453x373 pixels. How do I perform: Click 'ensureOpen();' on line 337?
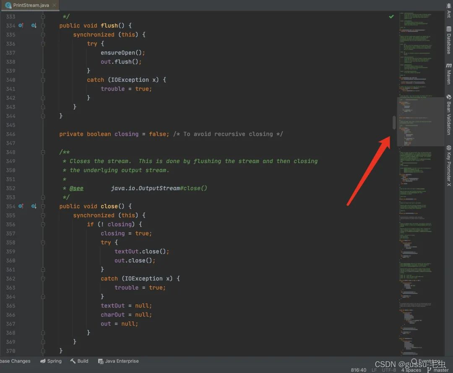(123, 53)
